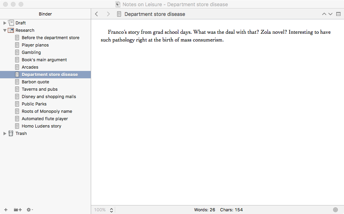Image resolution: width=344 pixels, height=214 pixels.
Task: Click the Trash can icon
Action: [x=11, y=133]
